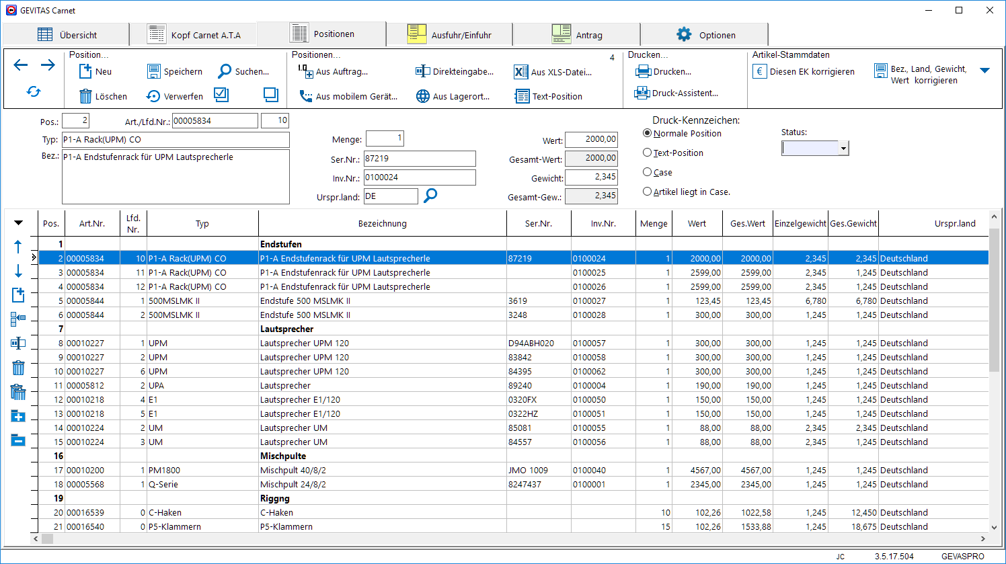Go to previous position with back arrow
Image resolution: width=1006 pixels, height=564 pixels.
21,65
